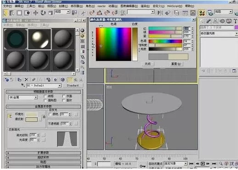Toggle the checkered background icon in material editor
This screenshot has width=238, height=170.
tap(82, 41)
